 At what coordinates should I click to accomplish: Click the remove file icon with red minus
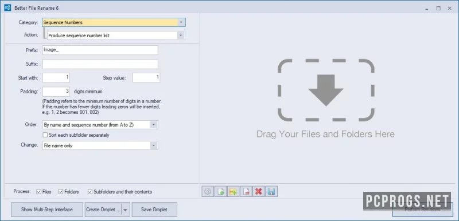pos(246,191)
